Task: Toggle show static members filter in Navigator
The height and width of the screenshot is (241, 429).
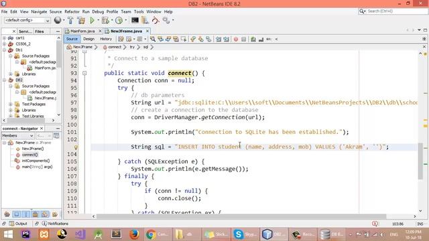Action: click(x=26, y=214)
